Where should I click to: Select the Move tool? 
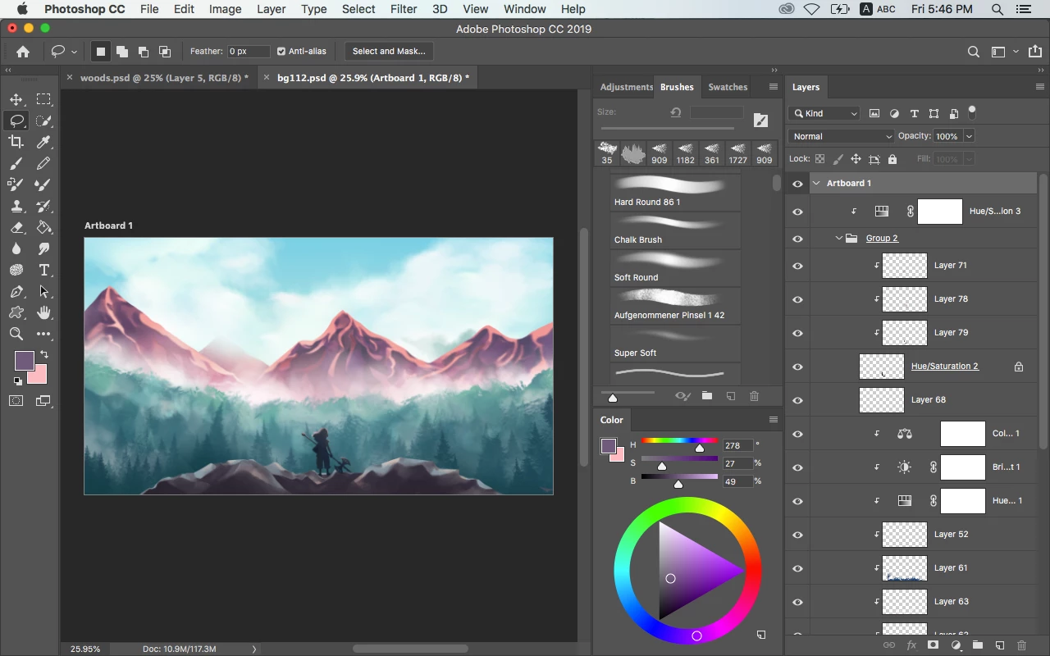click(x=16, y=99)
